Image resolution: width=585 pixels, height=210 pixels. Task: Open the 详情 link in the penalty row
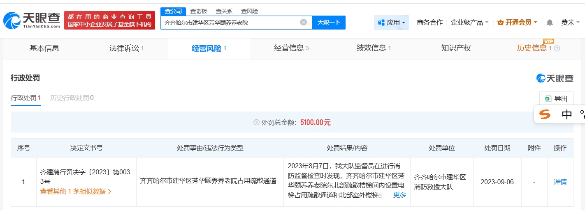click(x=560, y=182)
